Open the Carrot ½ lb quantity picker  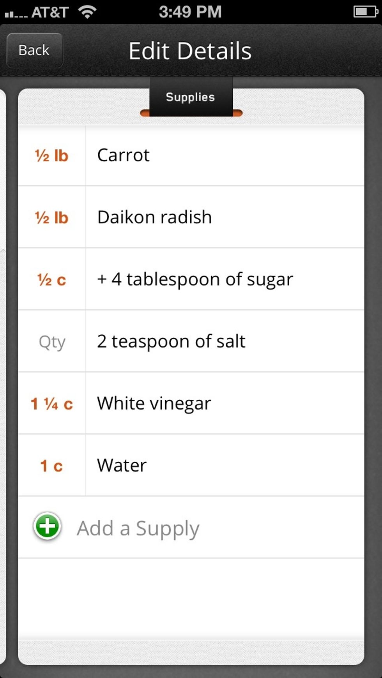[x=51, y=155]
